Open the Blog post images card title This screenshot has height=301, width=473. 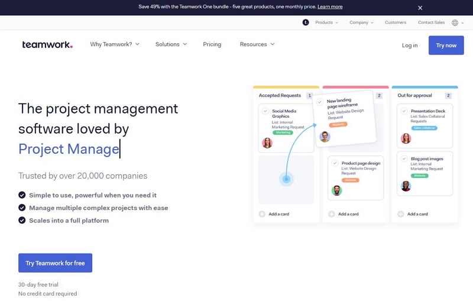coord(427,158)
